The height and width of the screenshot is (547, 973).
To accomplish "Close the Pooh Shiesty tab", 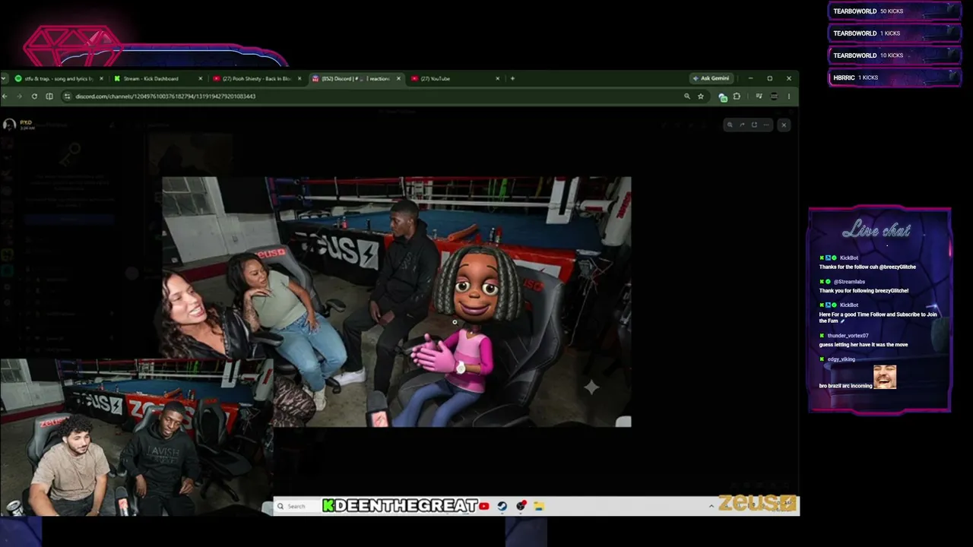I will point(299,78).
